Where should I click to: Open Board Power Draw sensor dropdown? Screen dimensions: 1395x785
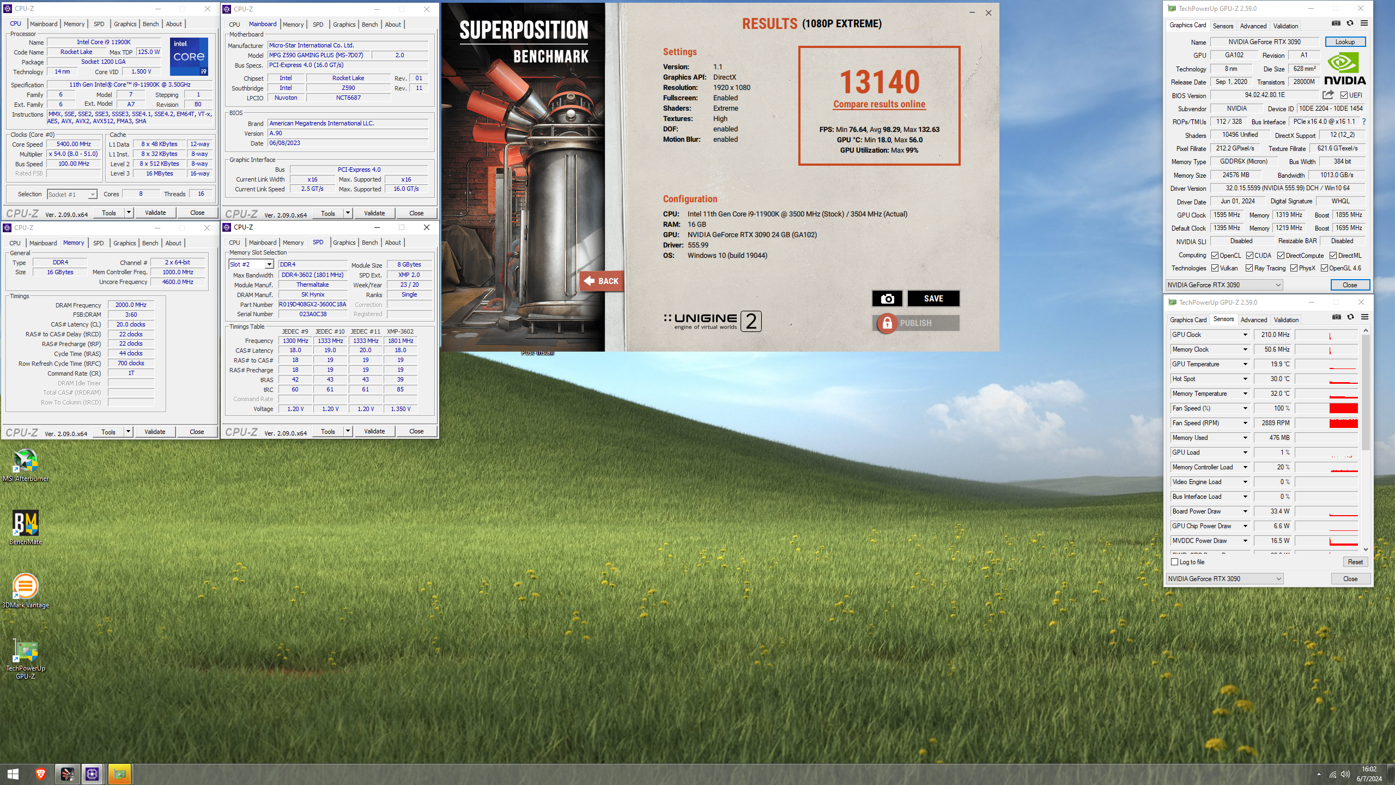click(1245, 511)
